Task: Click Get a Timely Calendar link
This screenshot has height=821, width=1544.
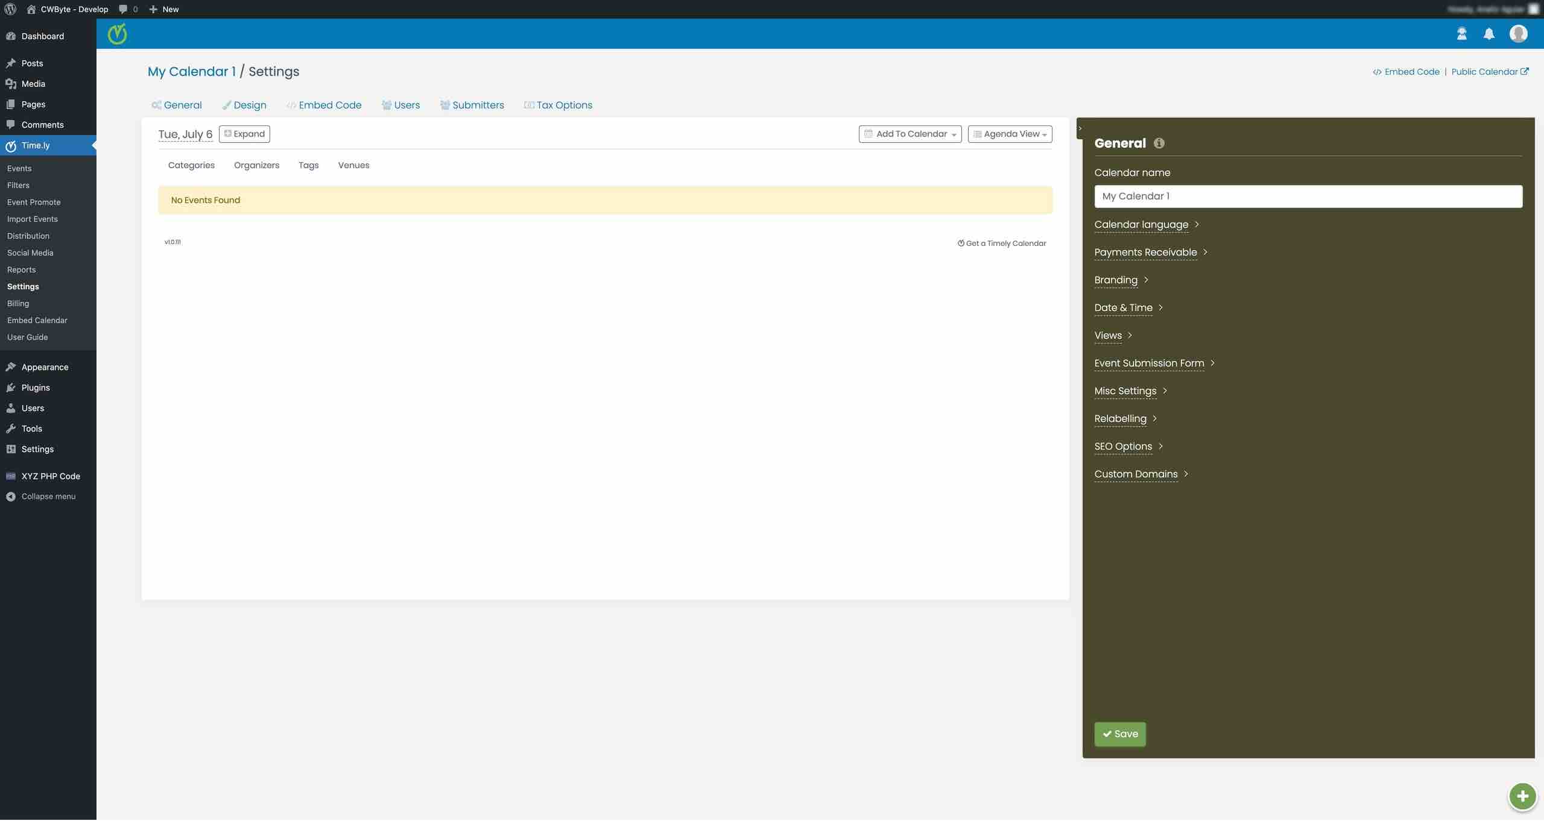Action: pyautogui.click(x=1002, y=244)
